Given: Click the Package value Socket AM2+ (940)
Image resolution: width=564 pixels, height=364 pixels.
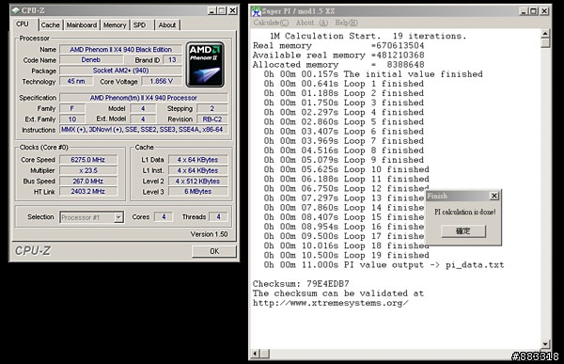Looking at the screenshot, I should tap(121, 71).
